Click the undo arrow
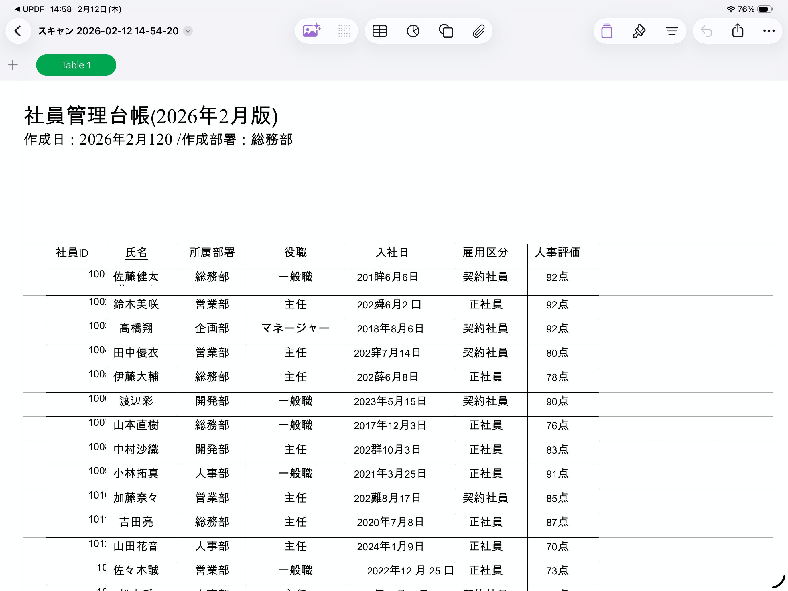Viewport: 788px width, 591px height. pos(706,31)
